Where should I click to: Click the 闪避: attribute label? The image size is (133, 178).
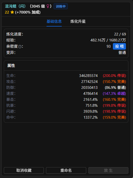point(11,111)
